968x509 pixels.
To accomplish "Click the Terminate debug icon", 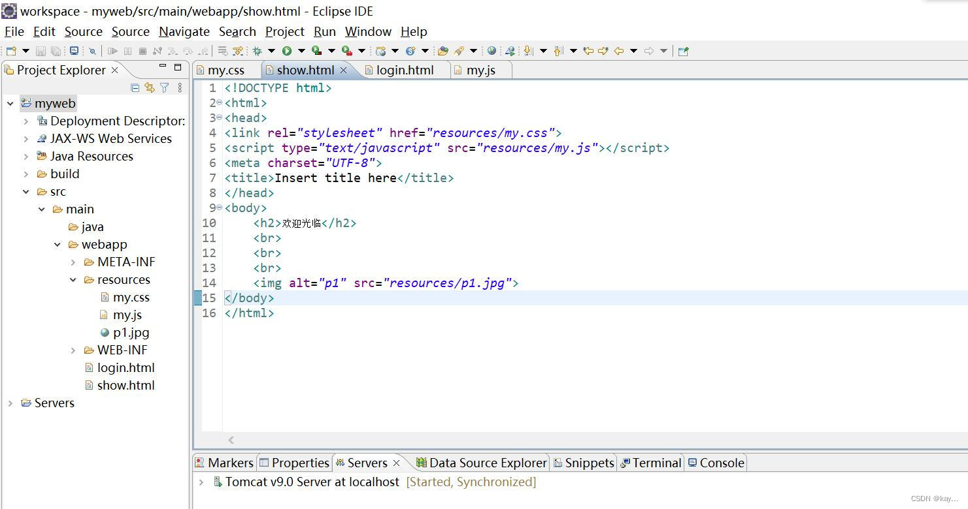I will click(142, 51).
